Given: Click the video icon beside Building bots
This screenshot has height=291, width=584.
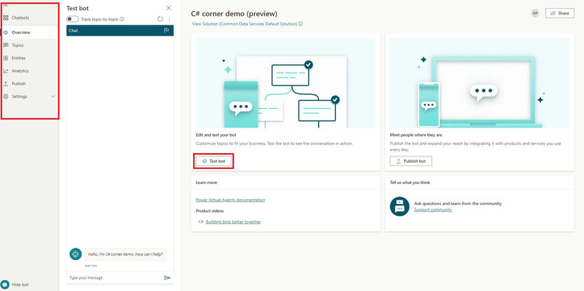Looking at the screenshot, I should click(x=201, y=222).
